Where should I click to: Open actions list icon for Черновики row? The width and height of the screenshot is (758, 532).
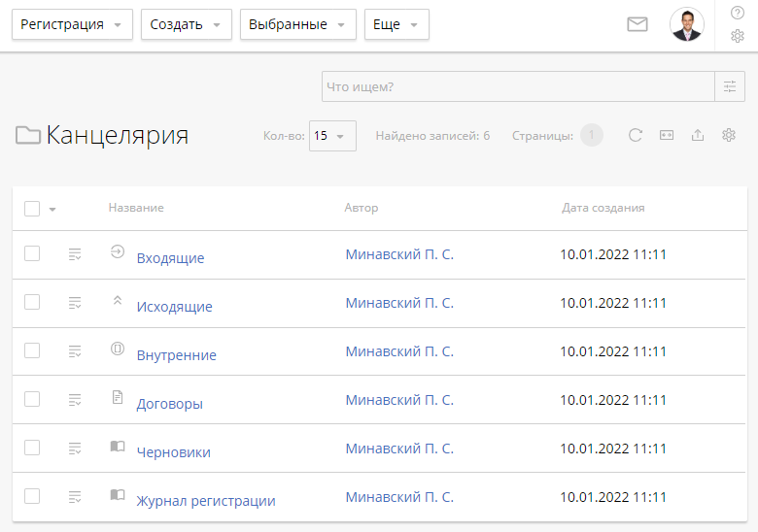click(x=75, y=449)
